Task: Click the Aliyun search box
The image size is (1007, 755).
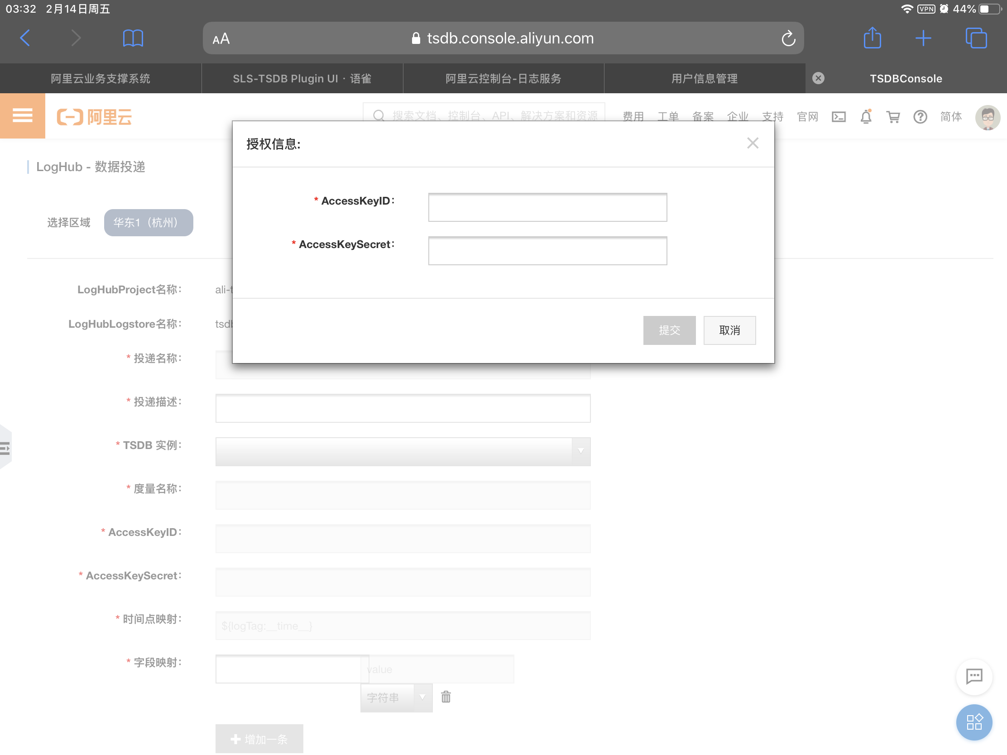Action: (484, 116)
